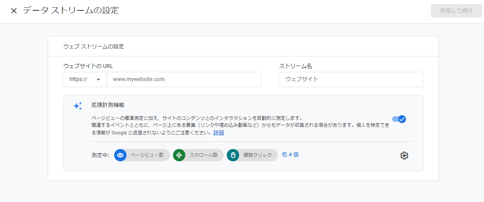This screenshot has height=202, width=484.
Task: Focus the ストリーム名 input field
Action: [351, 79]
